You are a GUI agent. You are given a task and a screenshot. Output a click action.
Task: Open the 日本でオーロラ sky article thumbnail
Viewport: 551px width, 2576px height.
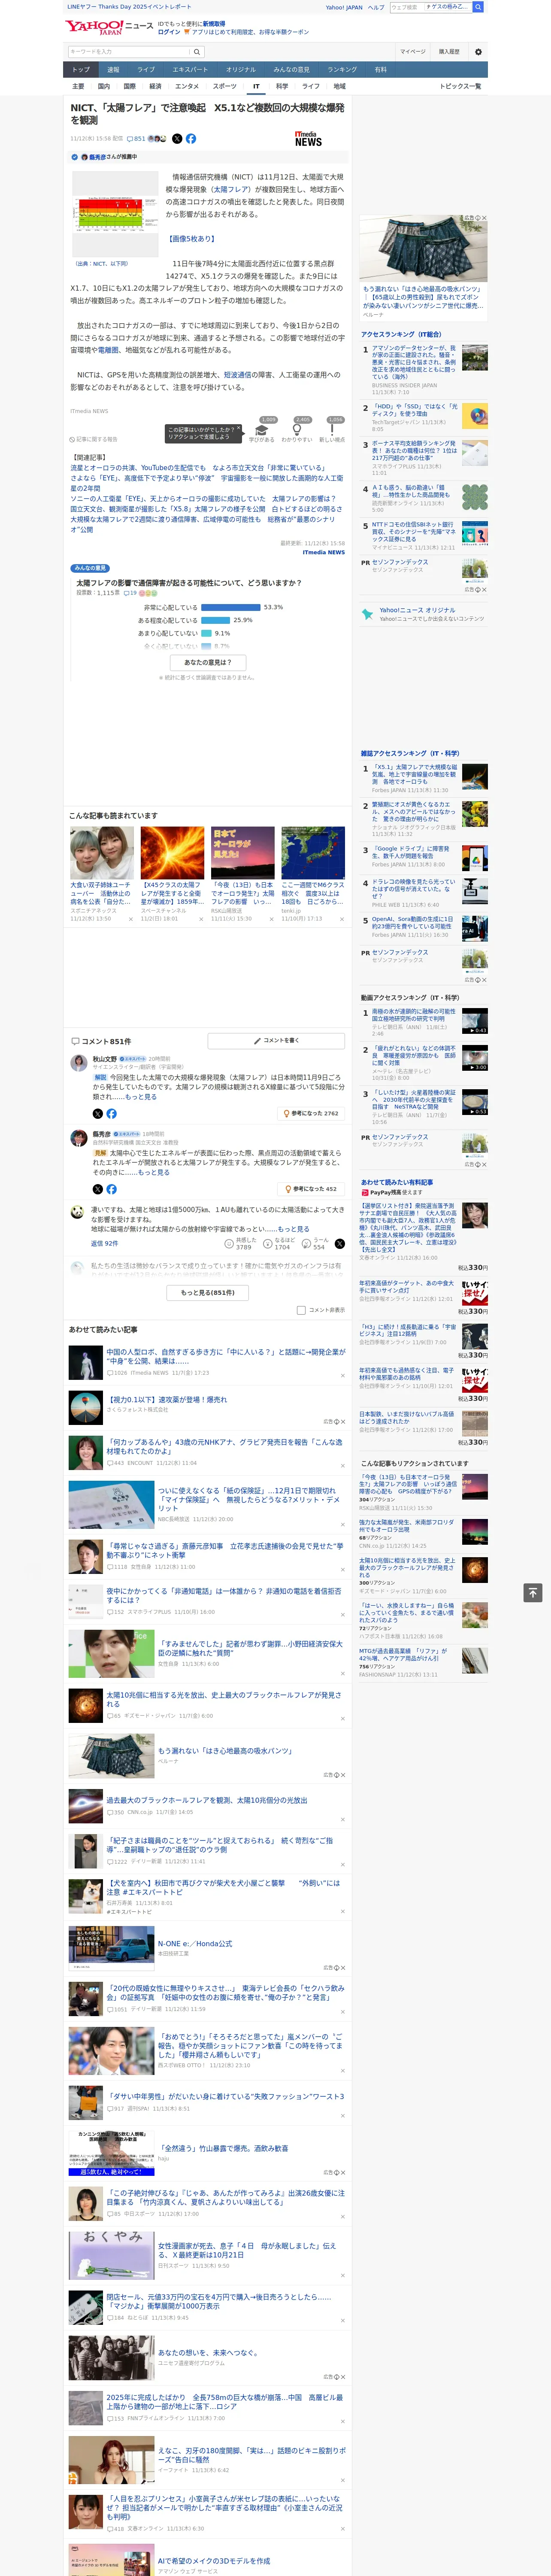tap(242, 853)
